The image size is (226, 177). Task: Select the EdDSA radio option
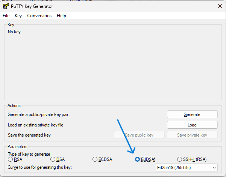tap(138, 159)
